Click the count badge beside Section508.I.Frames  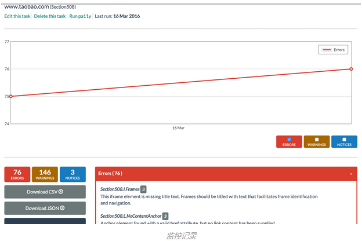click(x=143, y=189)
